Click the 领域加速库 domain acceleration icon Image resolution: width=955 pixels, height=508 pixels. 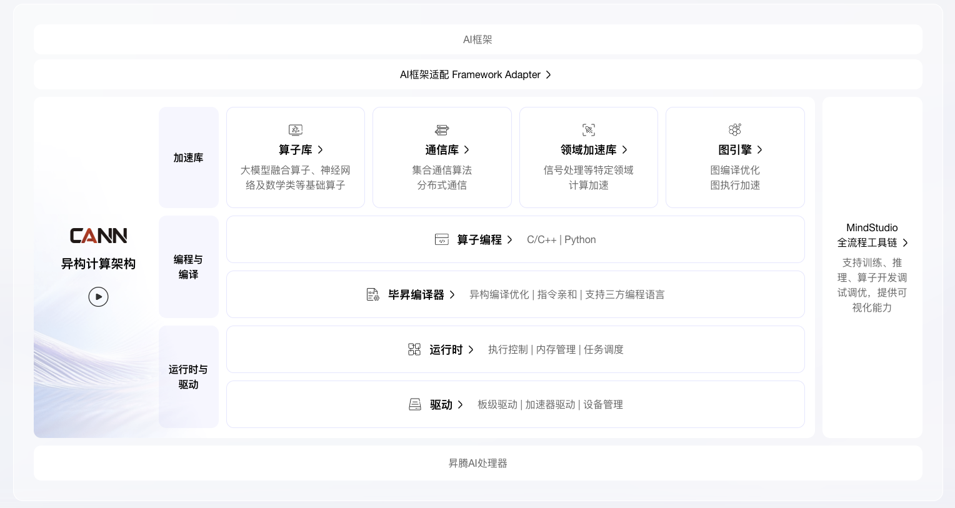click(x=589, y=129)
